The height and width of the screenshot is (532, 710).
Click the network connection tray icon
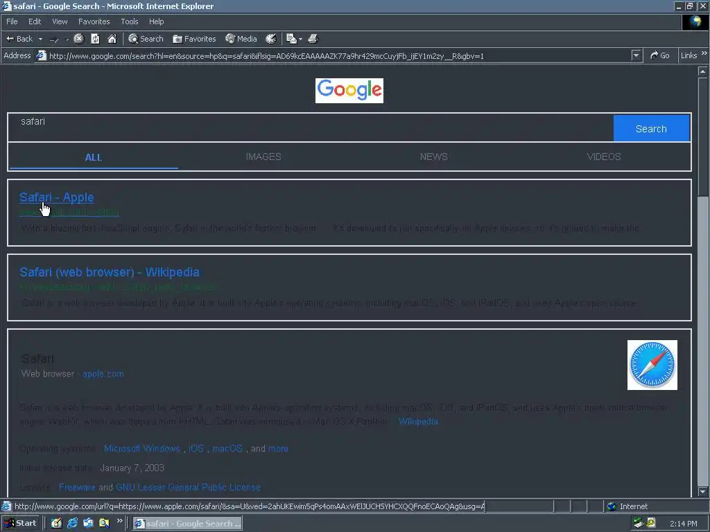[x=639, y=523]
